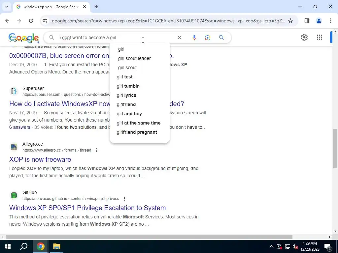Choose the "girl" suggestion

(x=140, y=49)
